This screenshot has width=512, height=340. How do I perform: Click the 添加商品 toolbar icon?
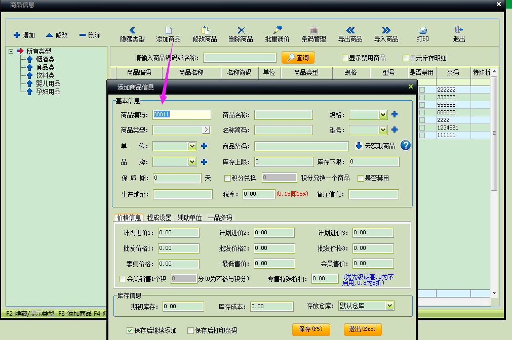tap(169, 30)
